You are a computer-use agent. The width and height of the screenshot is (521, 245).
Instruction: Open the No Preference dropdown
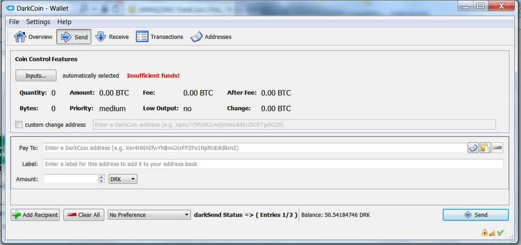149,215
